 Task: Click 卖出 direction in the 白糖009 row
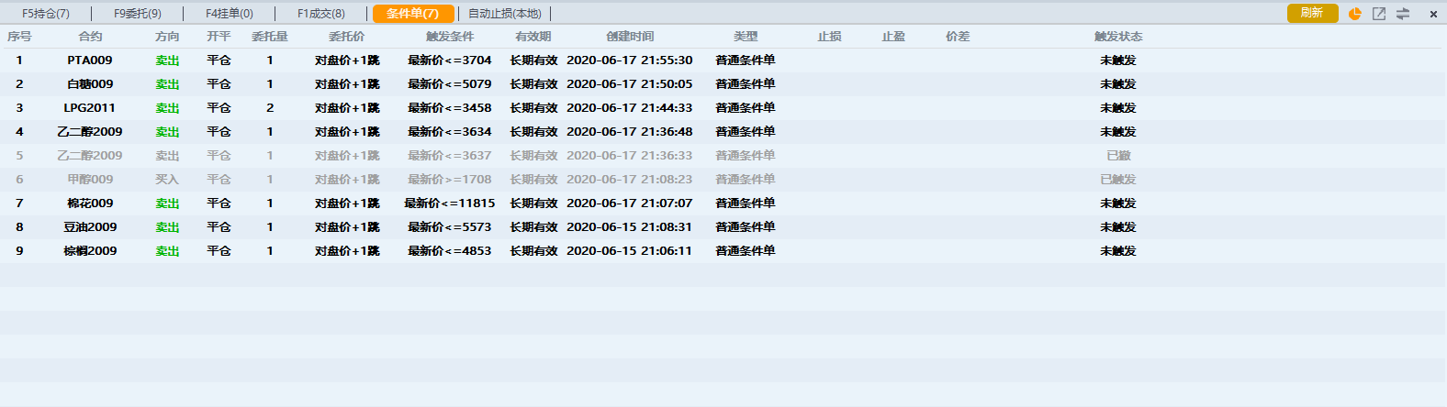pos(167,84)
